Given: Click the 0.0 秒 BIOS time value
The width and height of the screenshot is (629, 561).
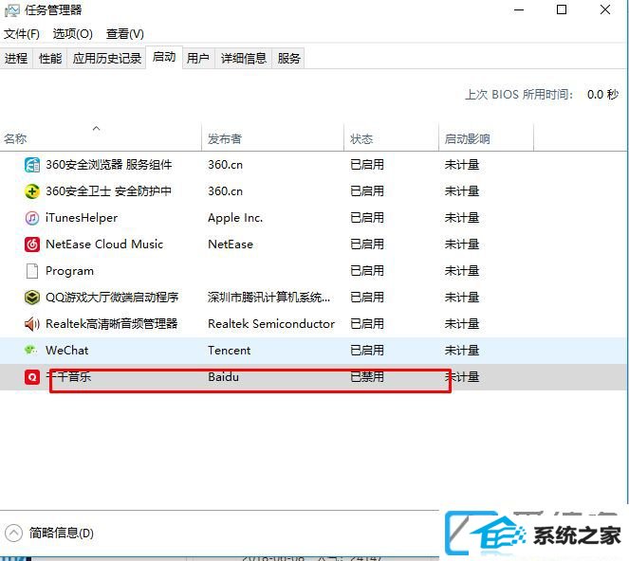Looking at the screenshot, I should [x=603, y=95].
